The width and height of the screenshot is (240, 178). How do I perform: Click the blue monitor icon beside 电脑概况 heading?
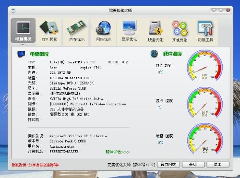pos(21,54)
